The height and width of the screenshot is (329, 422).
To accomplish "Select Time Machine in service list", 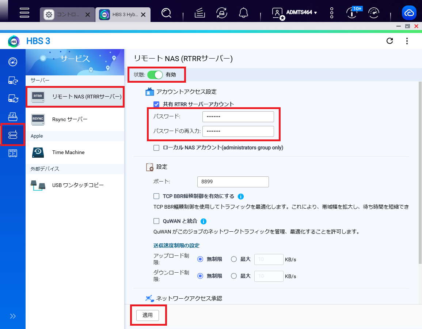I will pyautogui.click(x=75, y=152).
